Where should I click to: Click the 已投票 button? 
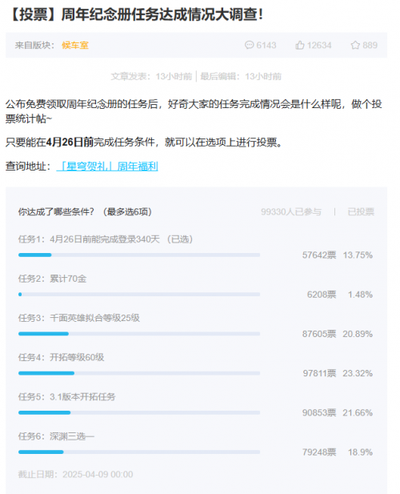point(361,211)
